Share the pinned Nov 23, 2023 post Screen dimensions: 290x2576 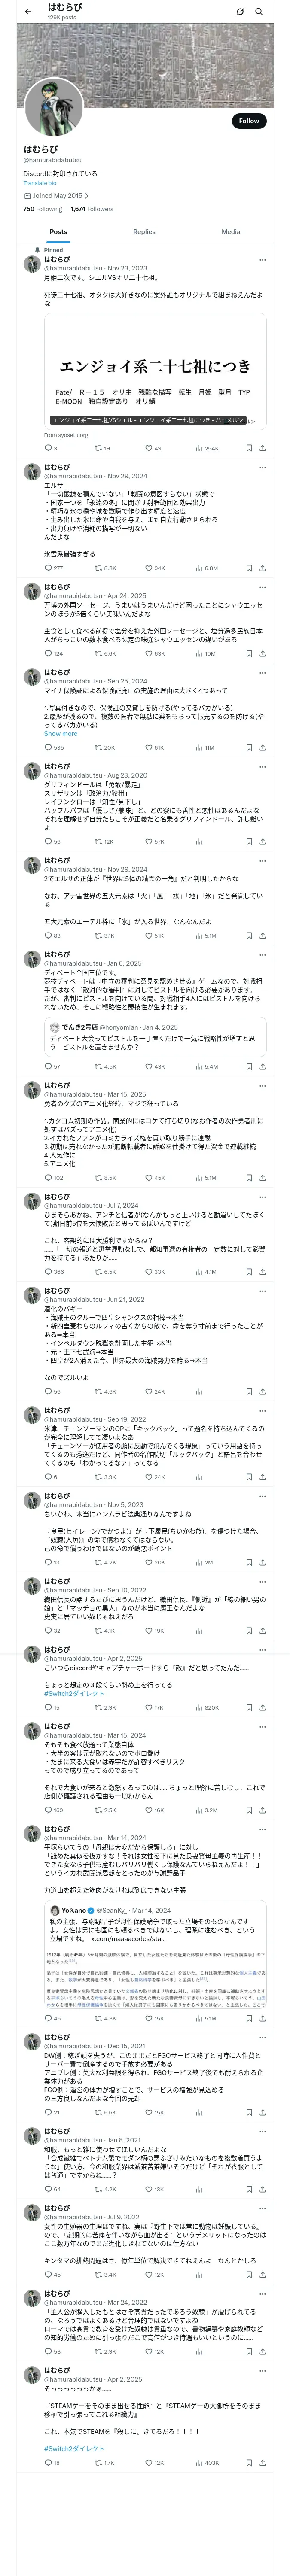(x=262, y=448)
